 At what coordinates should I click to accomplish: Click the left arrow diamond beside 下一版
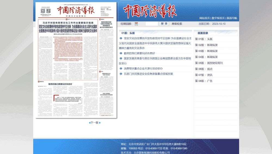pos(90,123)
